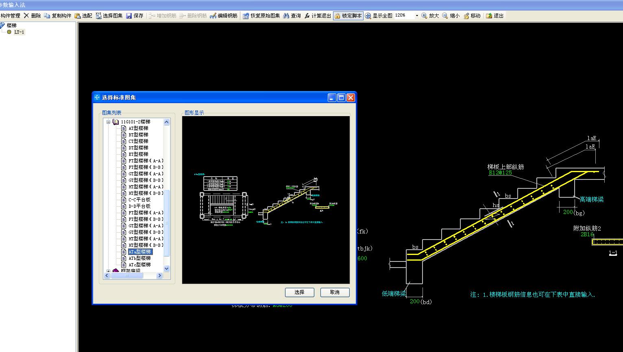Collapse the 11G101-2楼梯 atlas node

click(x=108, y=122)
